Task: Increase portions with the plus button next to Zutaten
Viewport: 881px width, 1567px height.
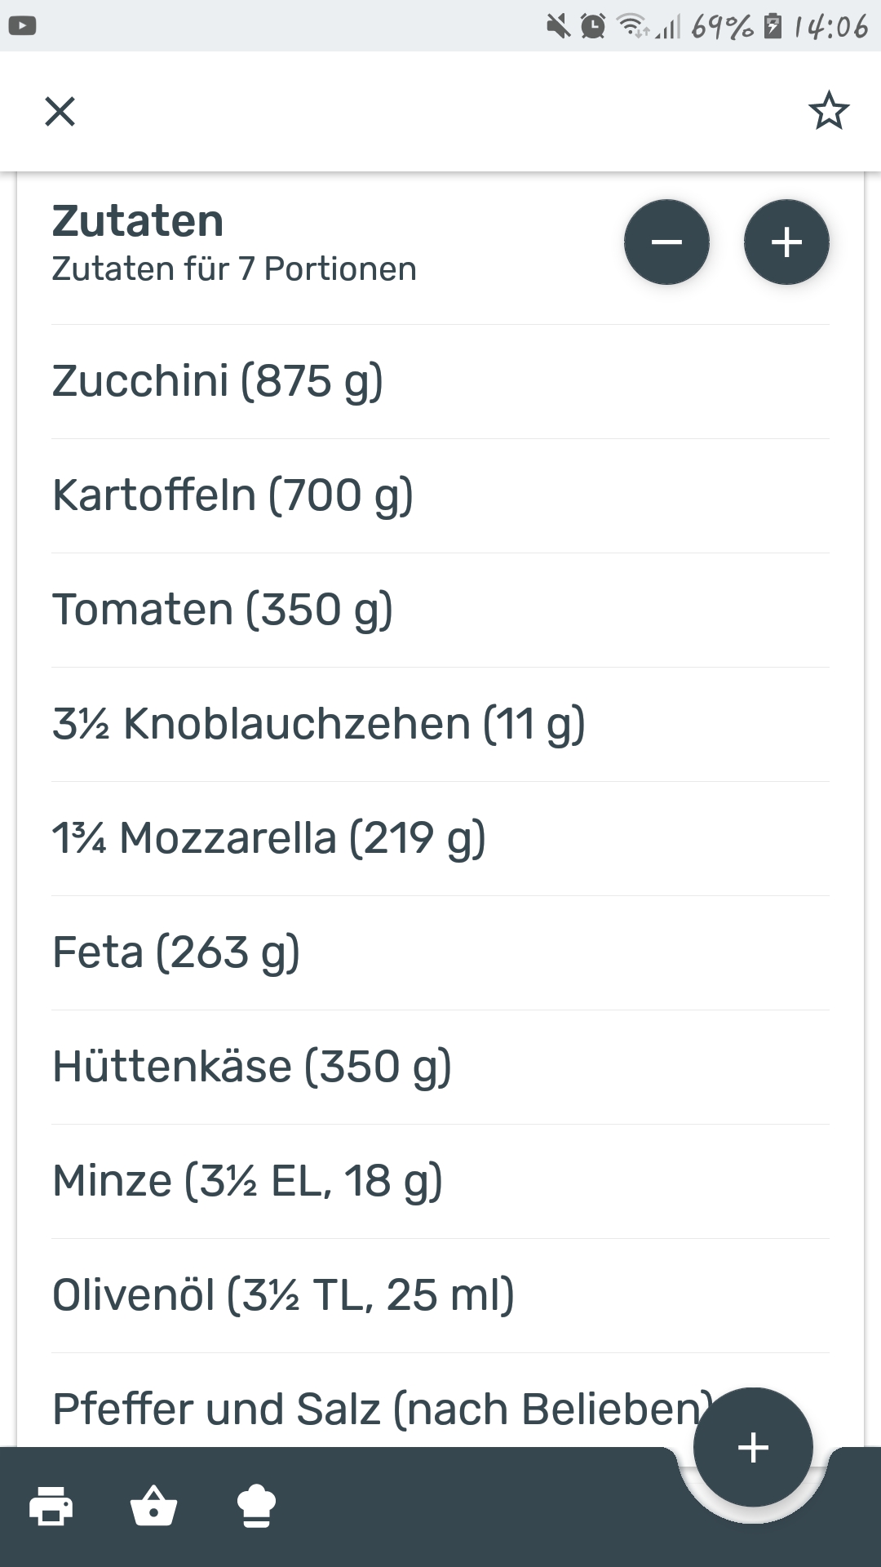Action: (786, 242)
